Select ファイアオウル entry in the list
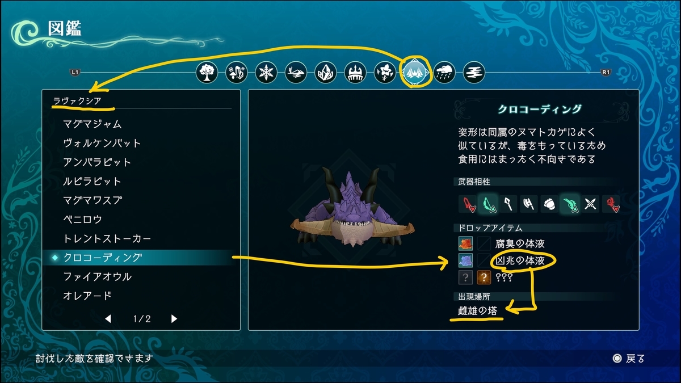The height and width of the screenshot is (383, 681). click(139, 277)
